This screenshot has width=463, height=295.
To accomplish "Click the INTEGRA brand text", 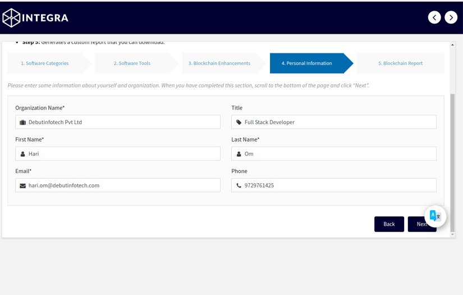I will pos(45,18).
